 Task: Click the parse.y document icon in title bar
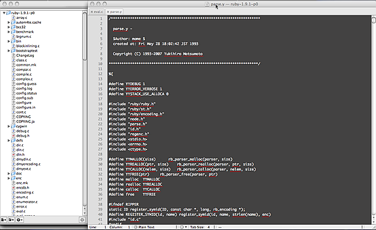pyautogui.click(x=207, y=4)
